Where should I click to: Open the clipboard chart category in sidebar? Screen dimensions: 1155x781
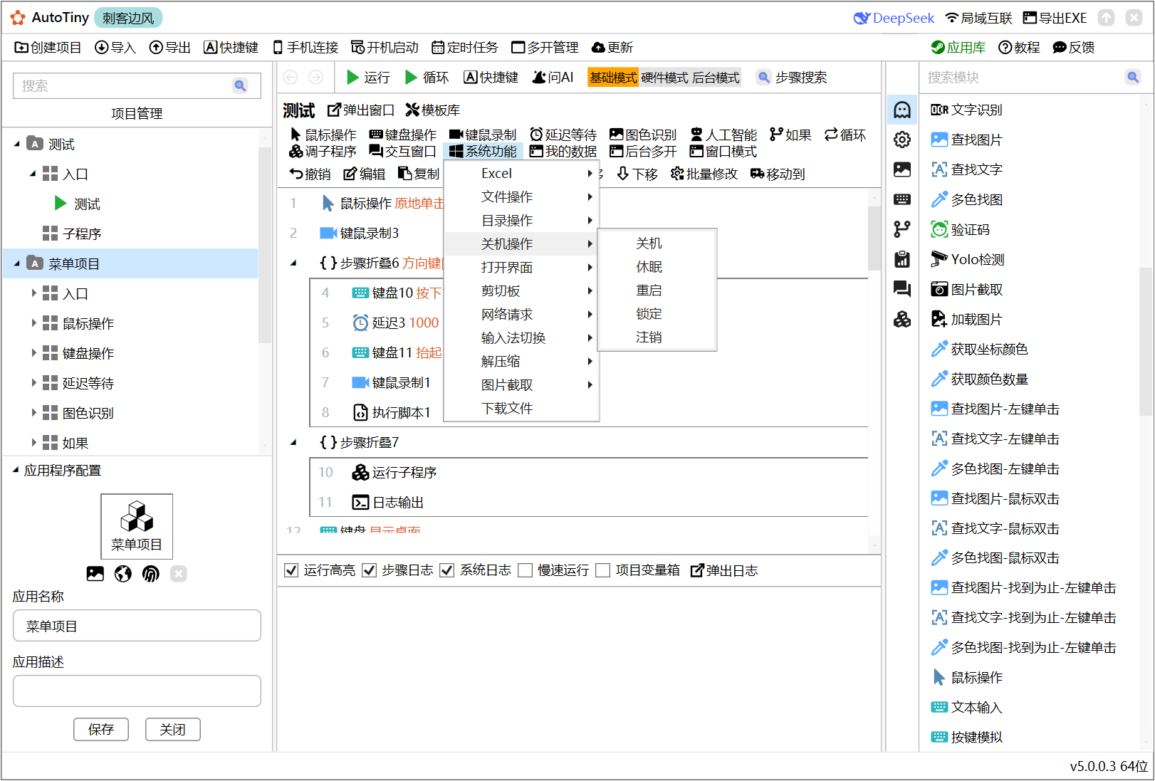[902, 259]
